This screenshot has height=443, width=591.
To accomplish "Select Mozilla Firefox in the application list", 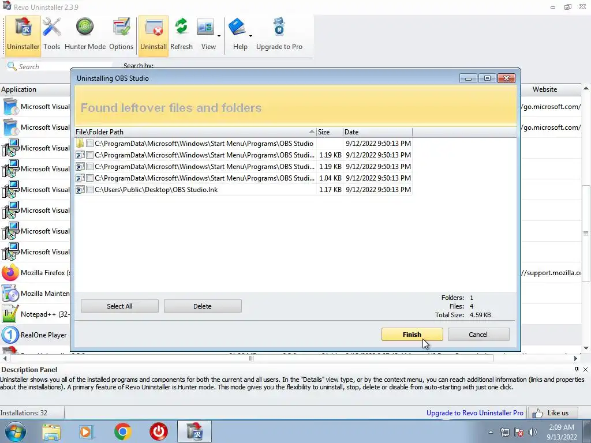I will pyautogui.click(x=35, y=273).
